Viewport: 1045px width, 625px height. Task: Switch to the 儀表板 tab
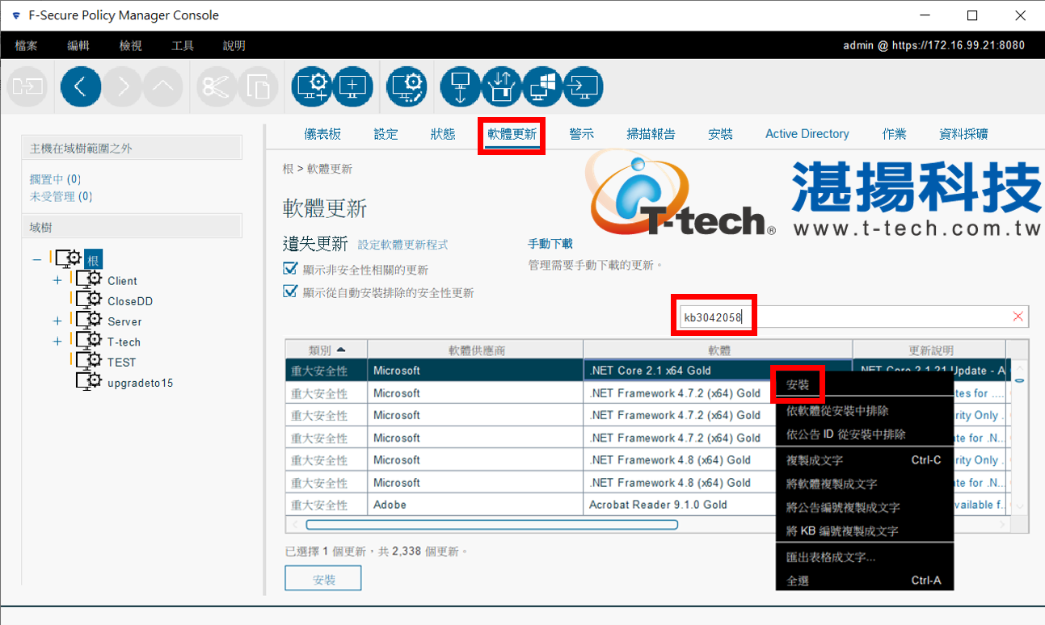tap(322, 134)
